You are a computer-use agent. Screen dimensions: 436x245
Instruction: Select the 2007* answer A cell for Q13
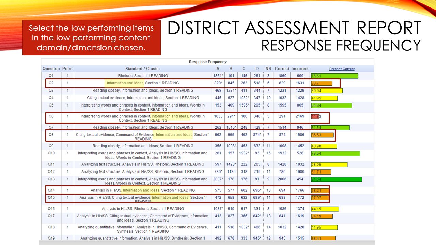point(218,179)
